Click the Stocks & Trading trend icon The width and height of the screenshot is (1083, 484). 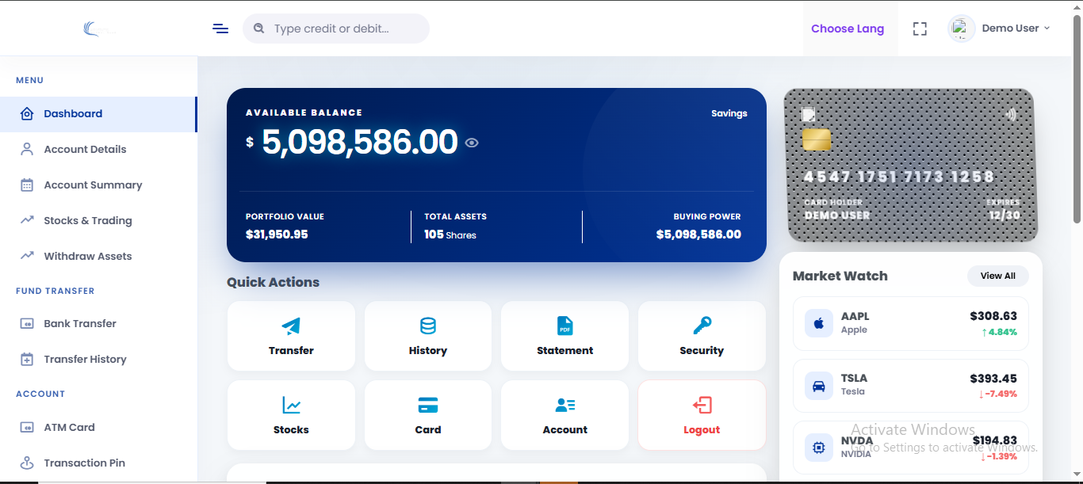(27, 220)
